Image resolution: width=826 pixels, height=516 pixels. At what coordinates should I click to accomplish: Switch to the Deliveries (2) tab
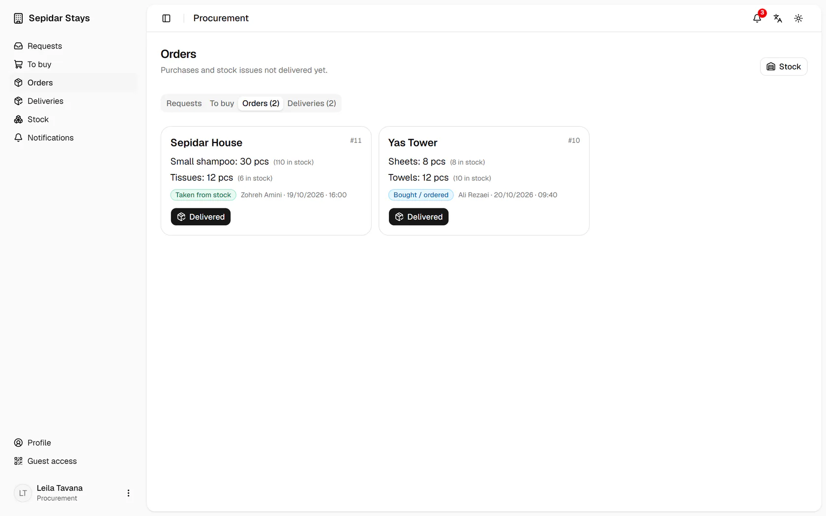[x=312, y=103]
